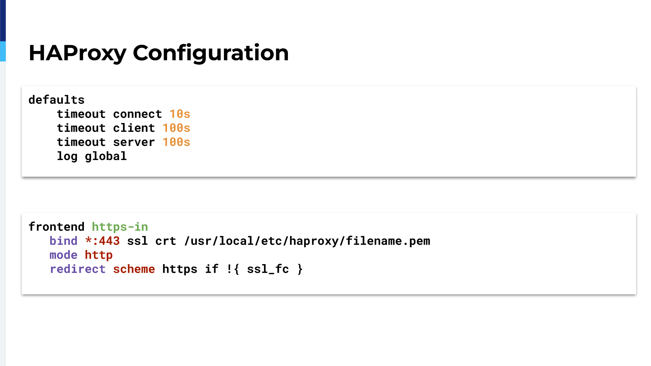This screenshot has width=651, height=366.
Task: Click the purple 'bind' keyword
Action: pyautogui.click(x=63, y=241)
